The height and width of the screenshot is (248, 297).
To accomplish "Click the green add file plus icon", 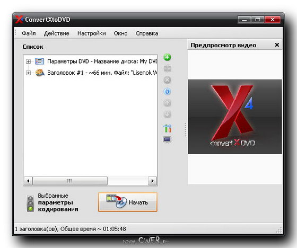I will 167,57.
